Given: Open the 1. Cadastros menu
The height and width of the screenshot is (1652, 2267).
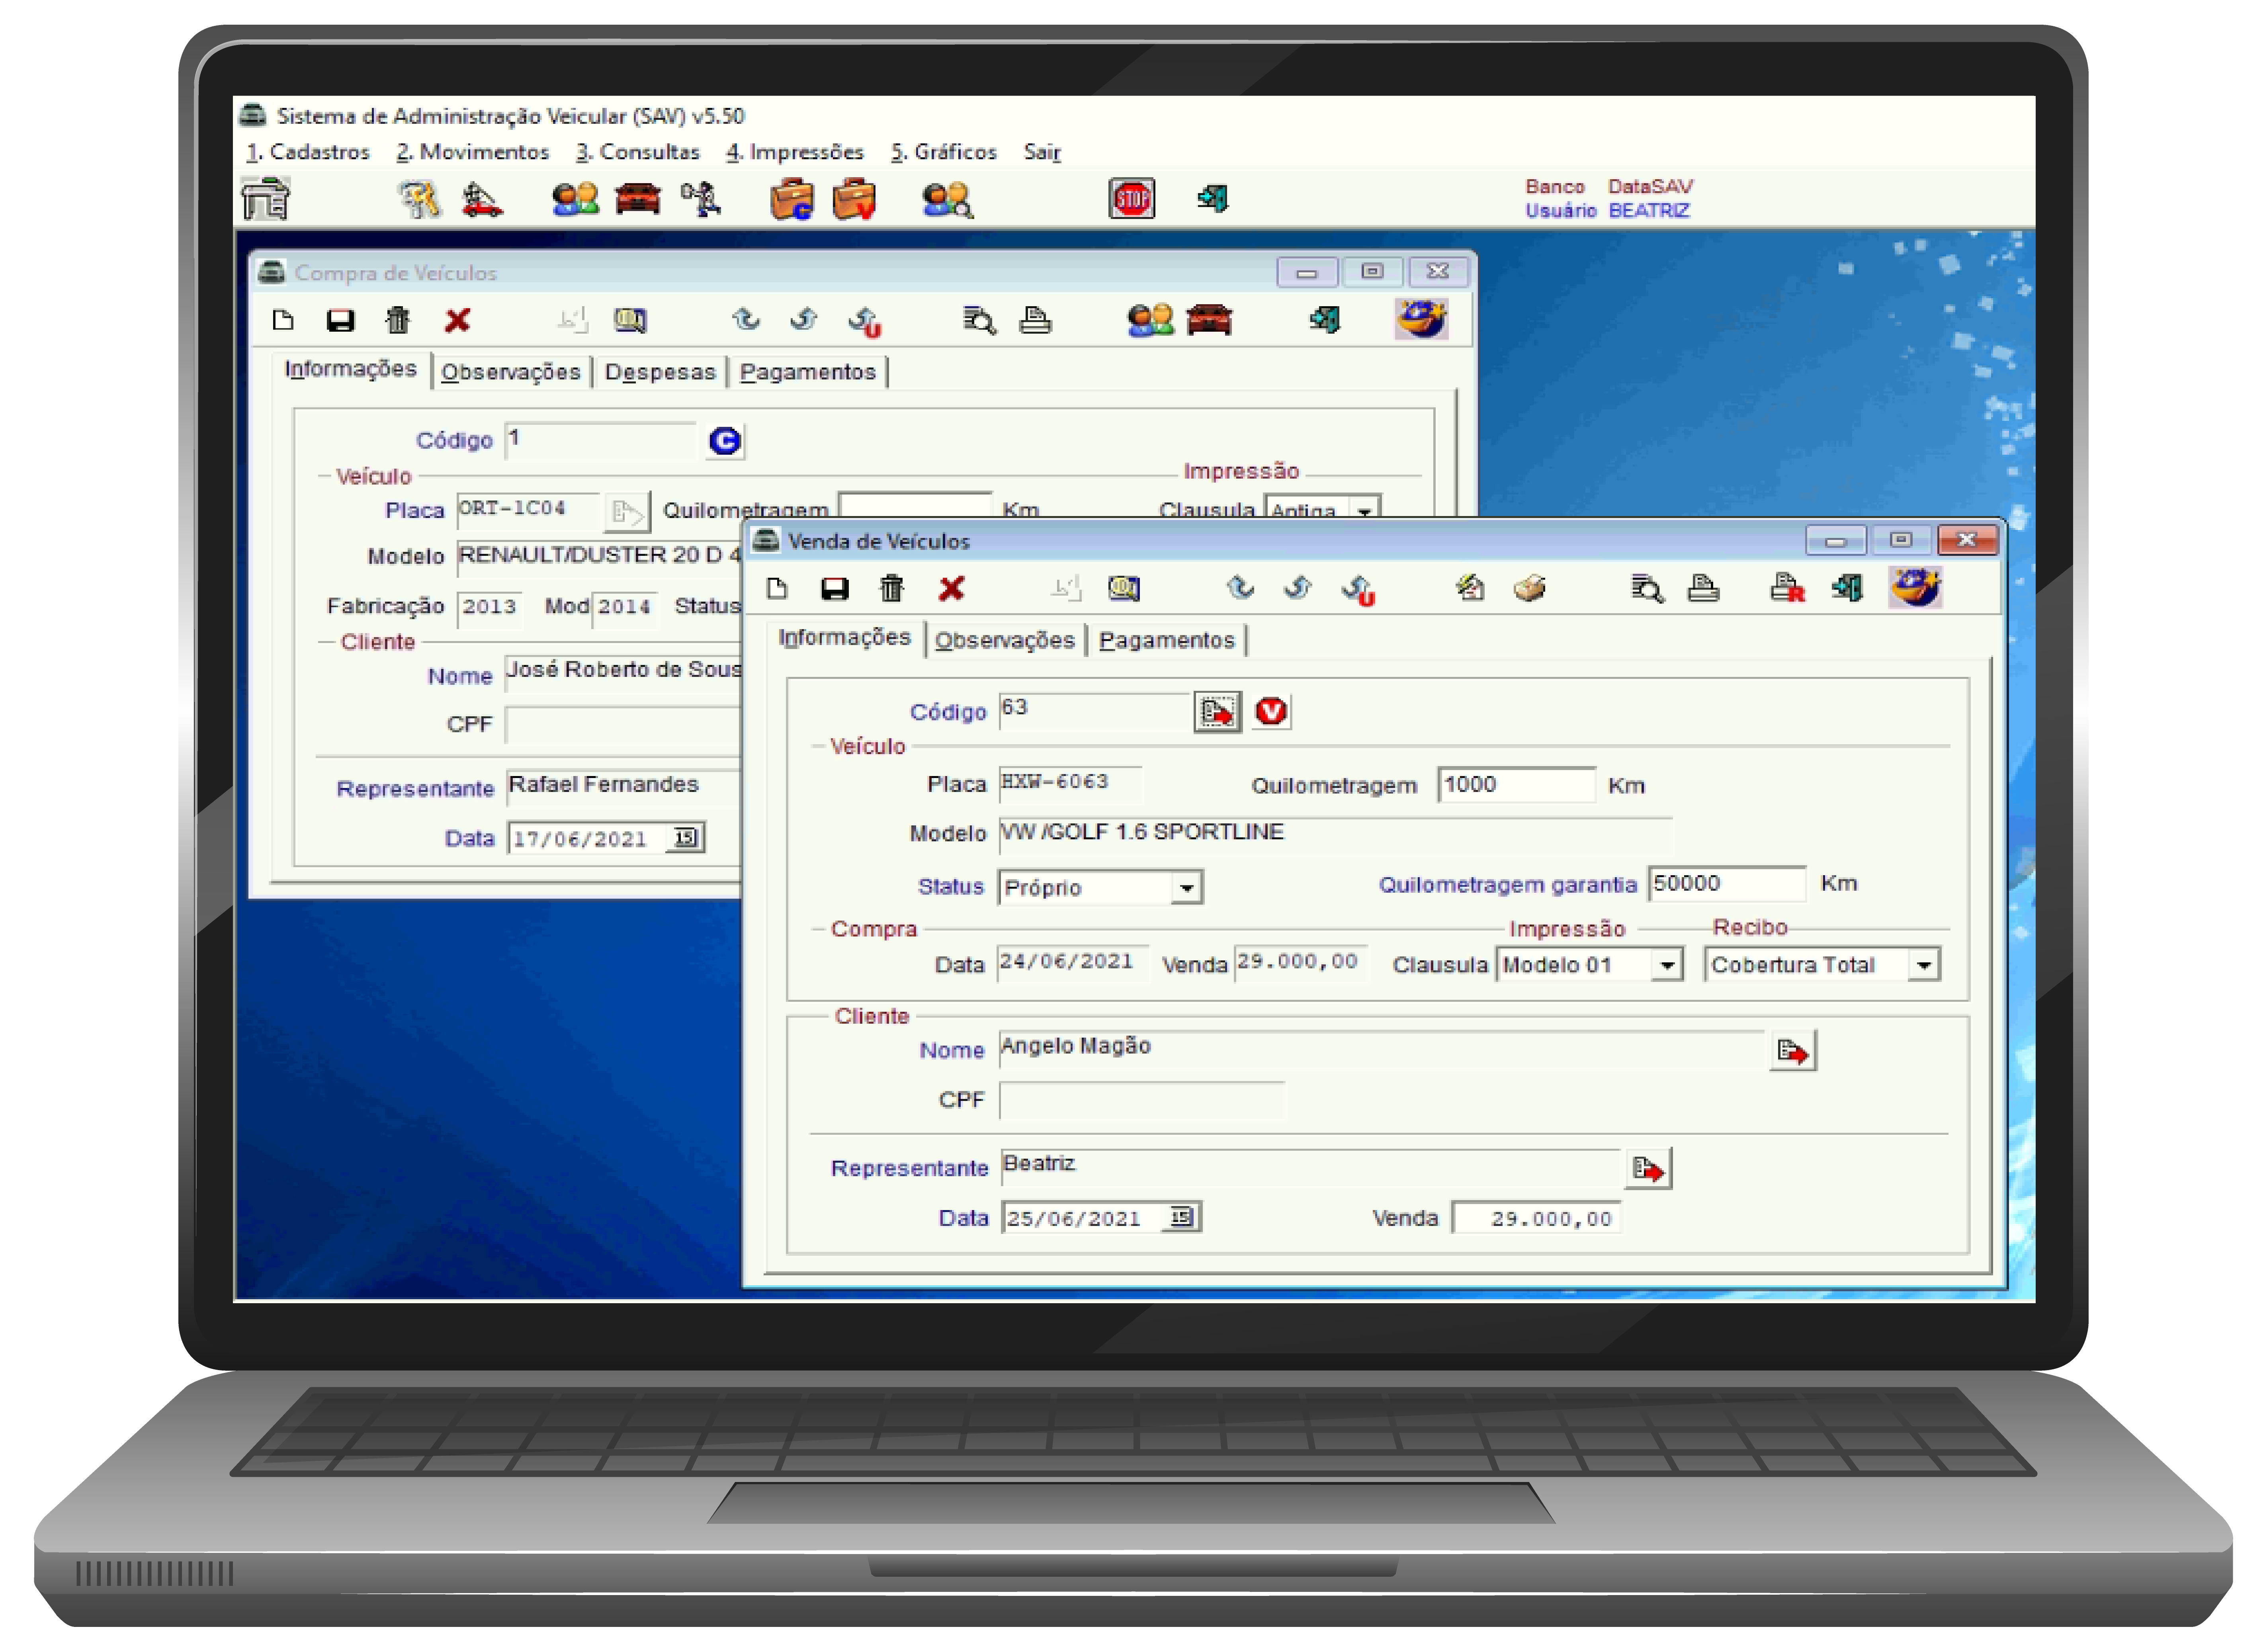Looking at the screenshot, I should (308, 152).
